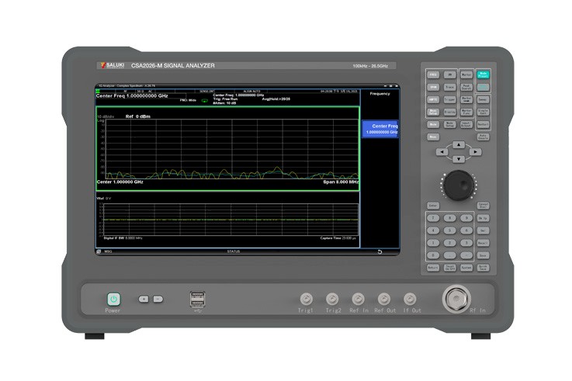Hit the Marker hardkey
The height and width of the screenshot is (381, 572).
466,74
